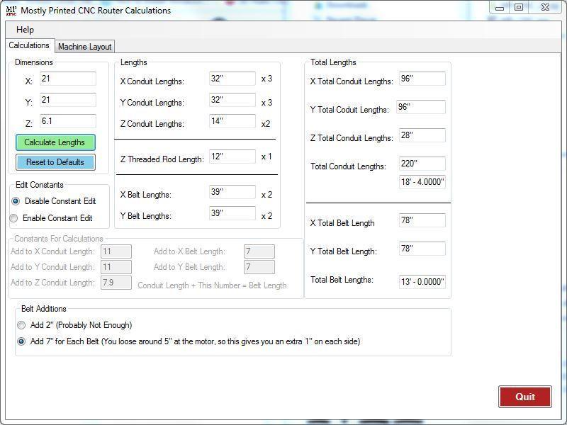Switch to the Machine Layout tab
Viewport: 567px width, 425px height.
click(84, 47)
